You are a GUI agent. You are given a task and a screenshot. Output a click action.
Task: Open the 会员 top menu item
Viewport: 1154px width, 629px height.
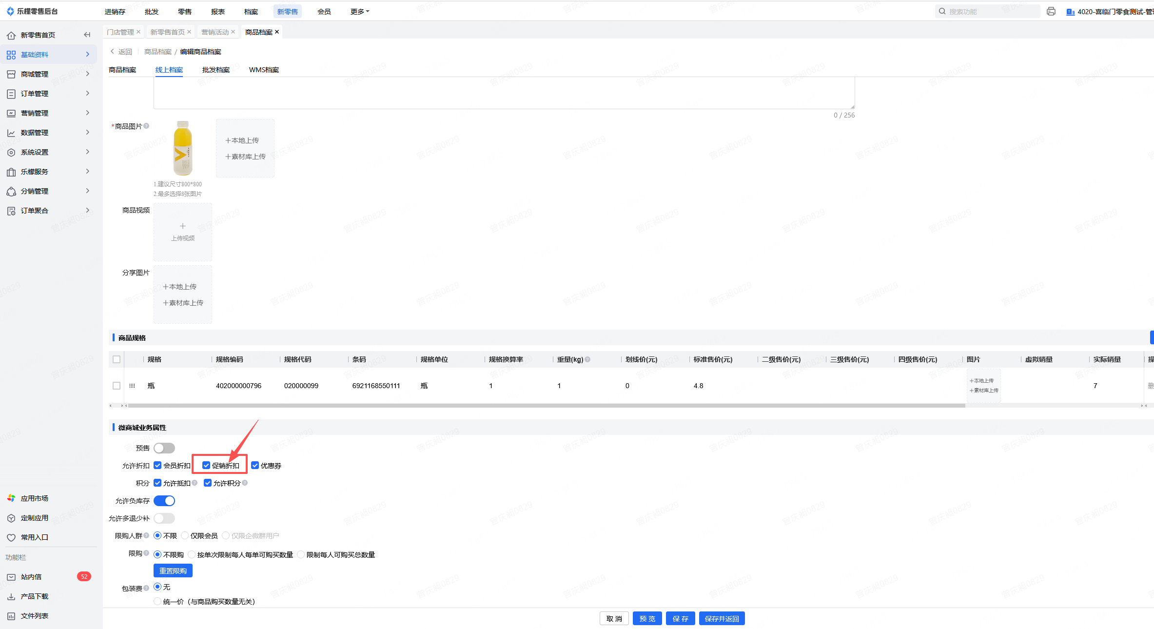(x=324, y=11)
